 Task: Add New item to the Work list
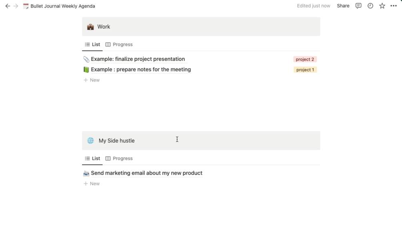(x=92, y=80)
